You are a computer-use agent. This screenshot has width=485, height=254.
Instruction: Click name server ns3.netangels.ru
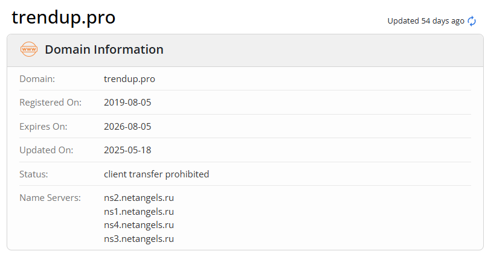pyautogui.click(x=139, y=239)
